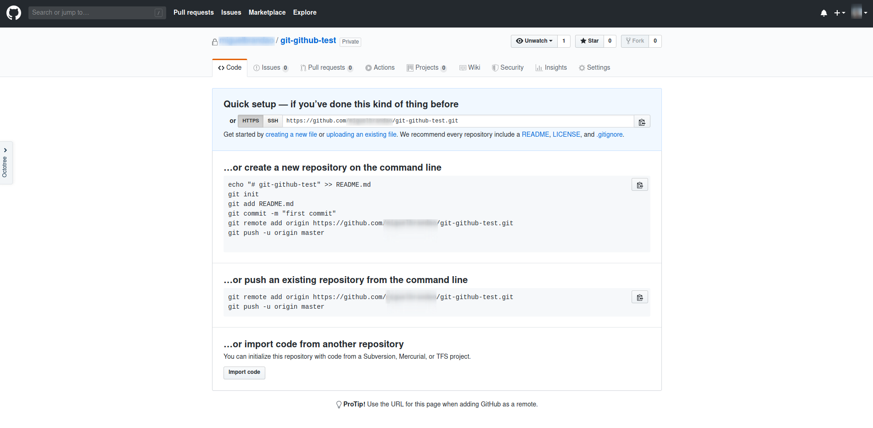
Task: Switch to the repository Issues tab
Action: [271, 67]
